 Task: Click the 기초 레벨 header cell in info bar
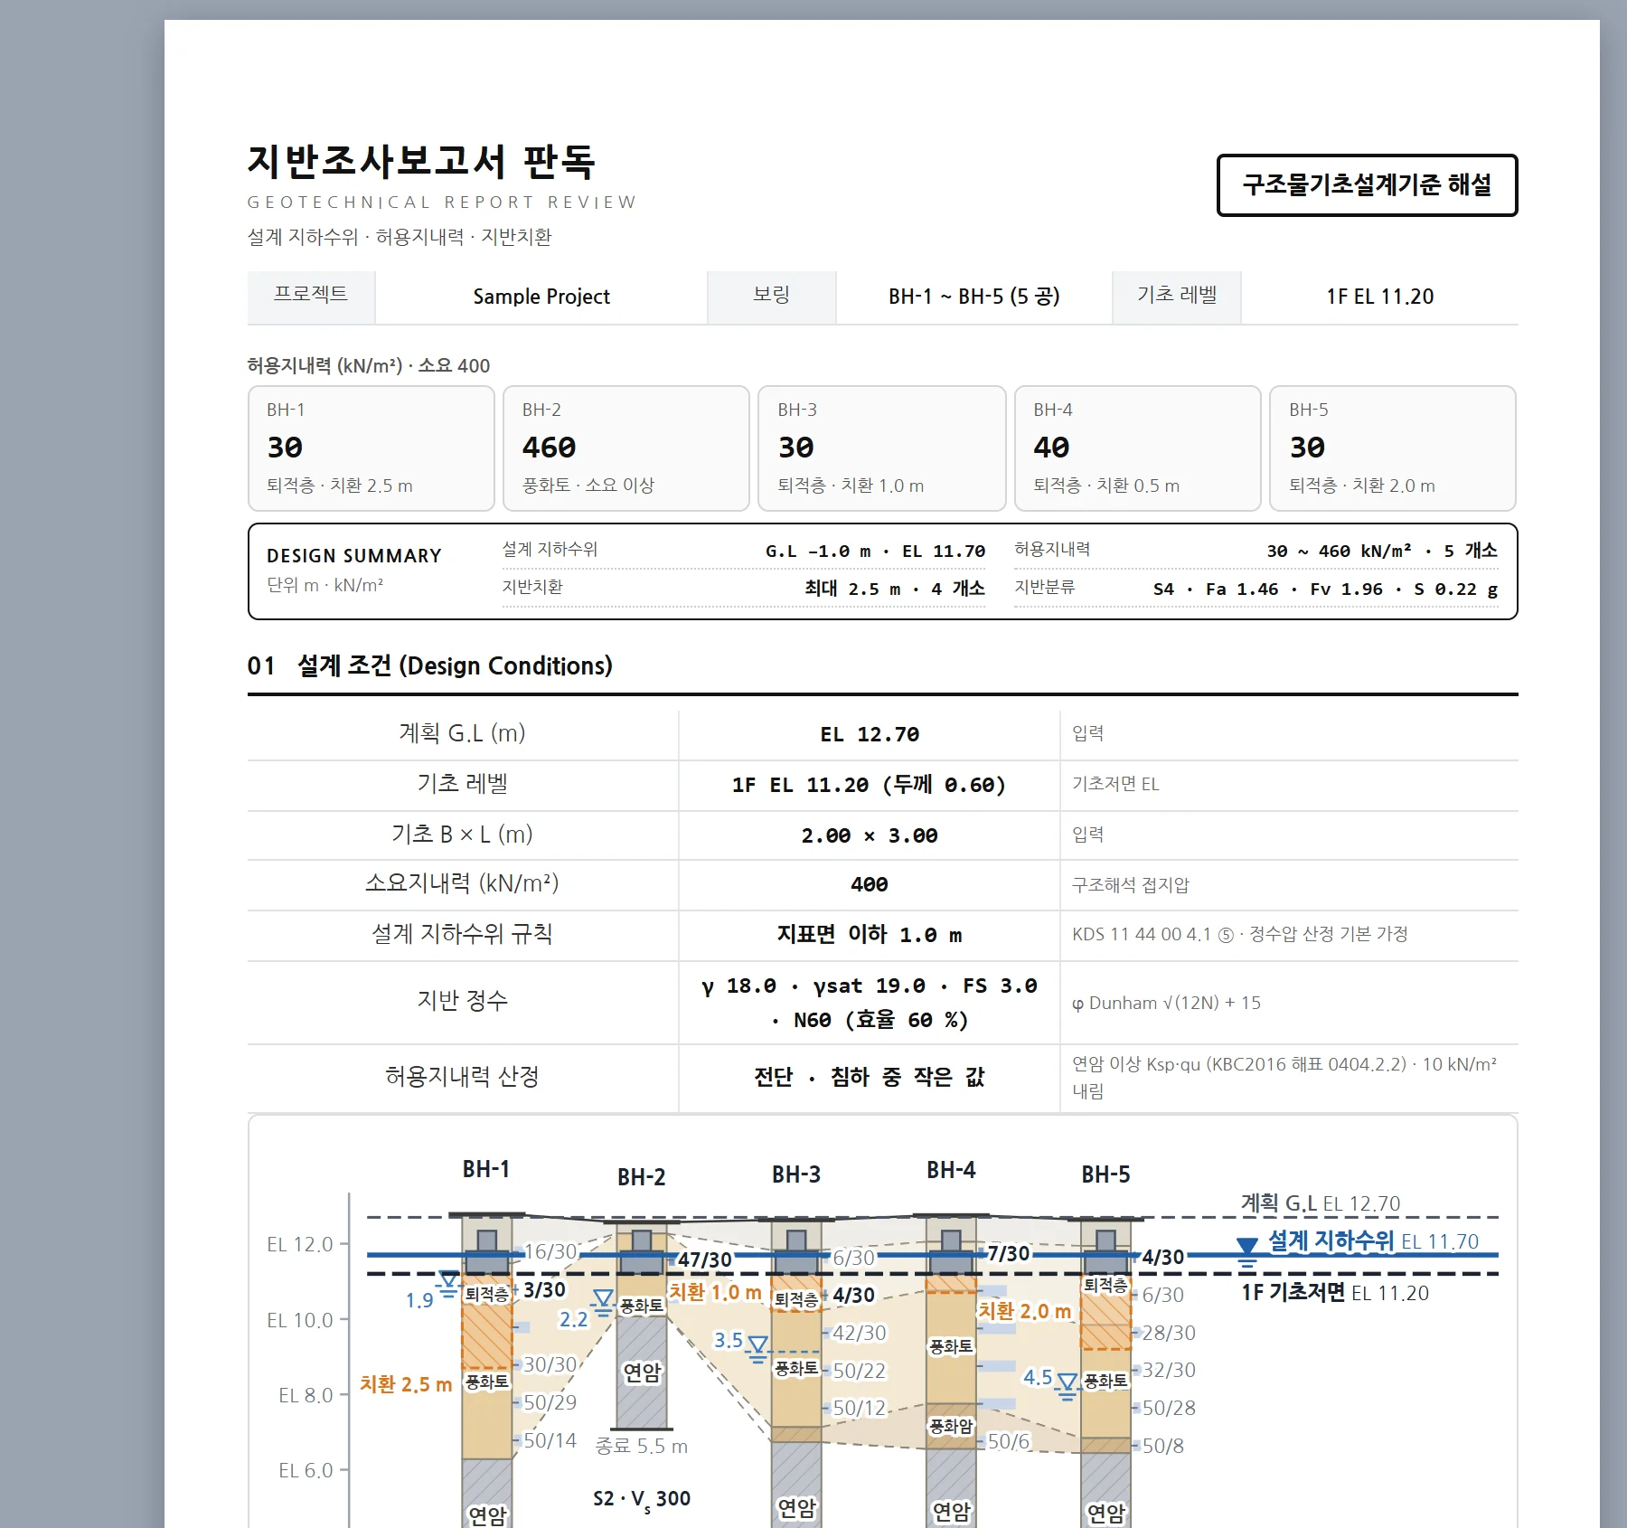coord(1177,297)
